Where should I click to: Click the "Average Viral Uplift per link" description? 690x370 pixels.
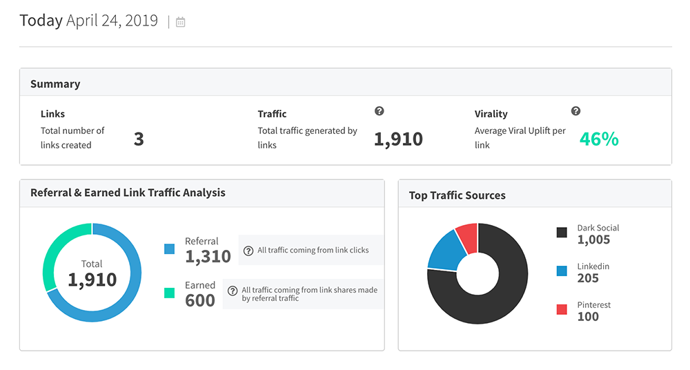coord(520,138)
